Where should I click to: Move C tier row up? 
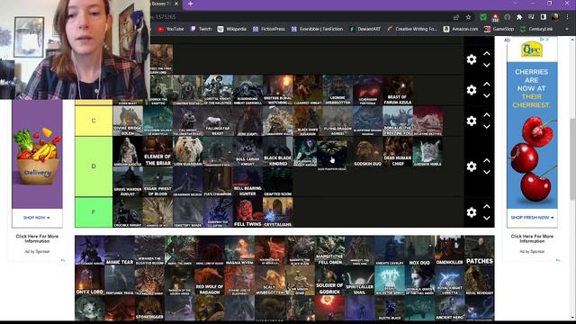[x=487, y=115]
